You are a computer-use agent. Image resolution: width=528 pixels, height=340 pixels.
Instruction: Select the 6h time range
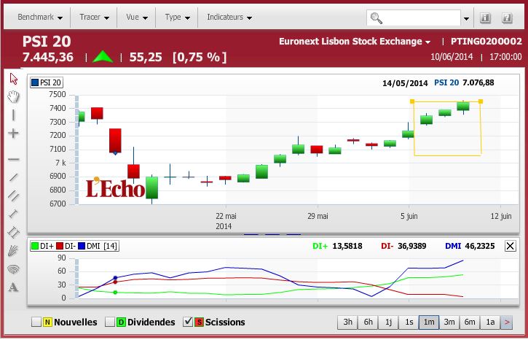point(368,322)
